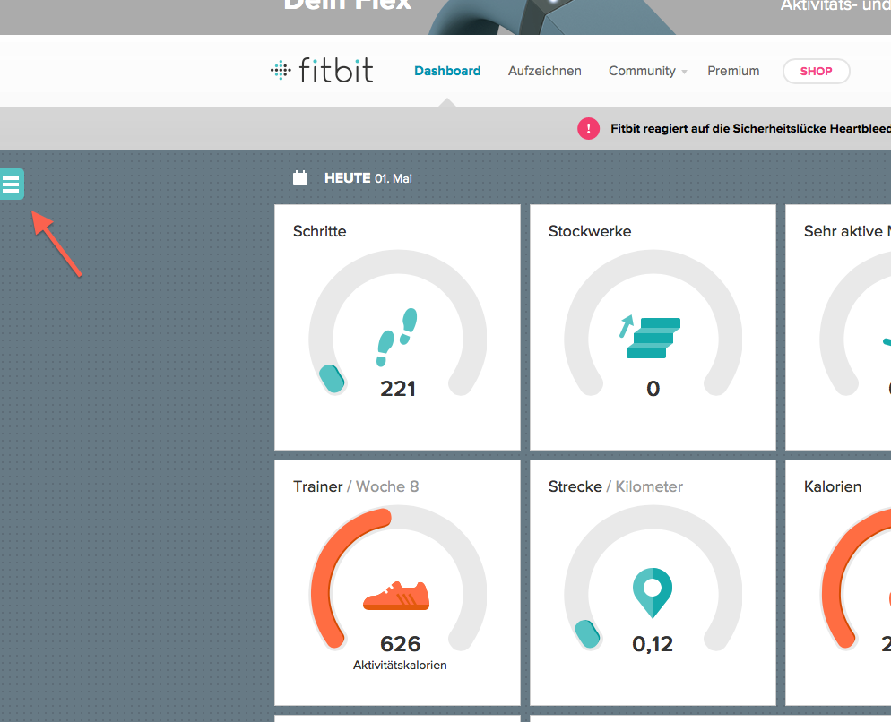Click the Sehr aktive tile title

[x=847, y=231]
